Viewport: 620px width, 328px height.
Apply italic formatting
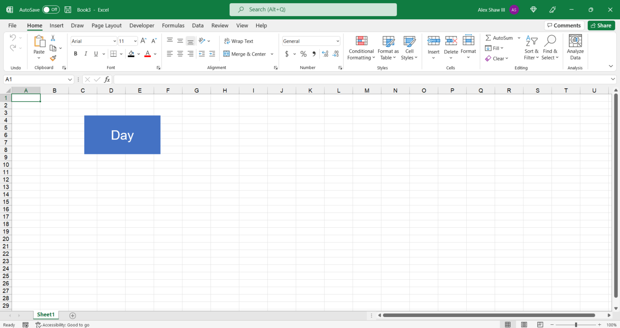pos(86,54)
